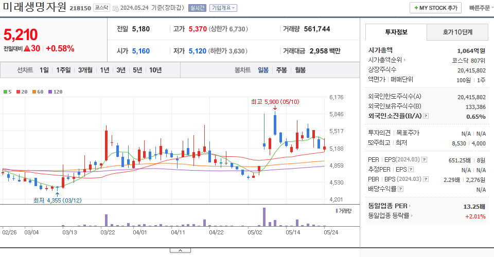Select the 일봉 candle chart
494x257 pixels.
point(263,70)
